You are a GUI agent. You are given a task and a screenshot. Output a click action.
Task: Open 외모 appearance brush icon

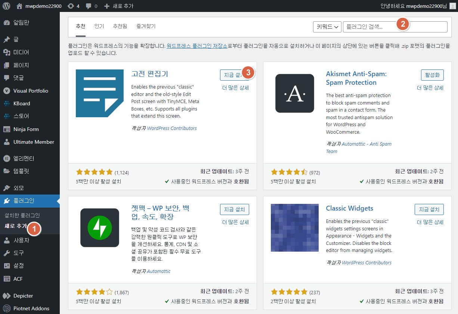pyautogui.click(x=6, y=188)
